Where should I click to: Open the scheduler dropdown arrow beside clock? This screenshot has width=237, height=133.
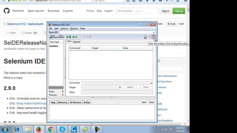point(149,37)
